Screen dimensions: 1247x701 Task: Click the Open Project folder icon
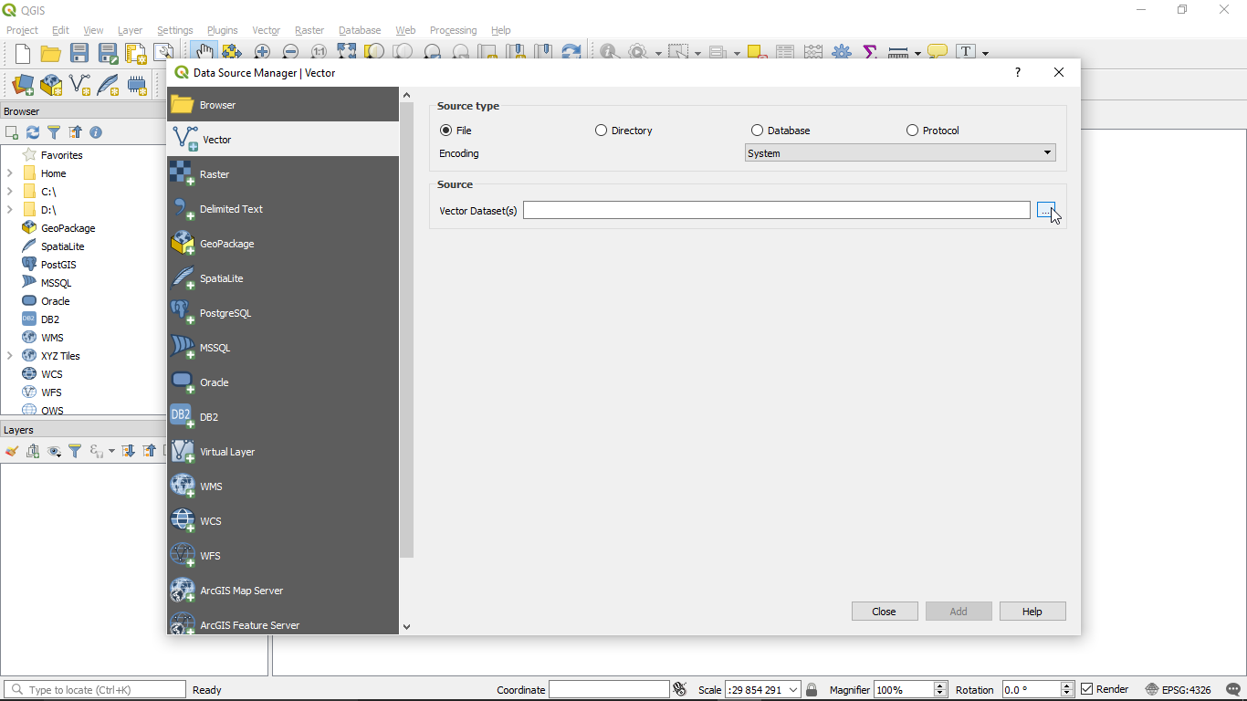51,53
